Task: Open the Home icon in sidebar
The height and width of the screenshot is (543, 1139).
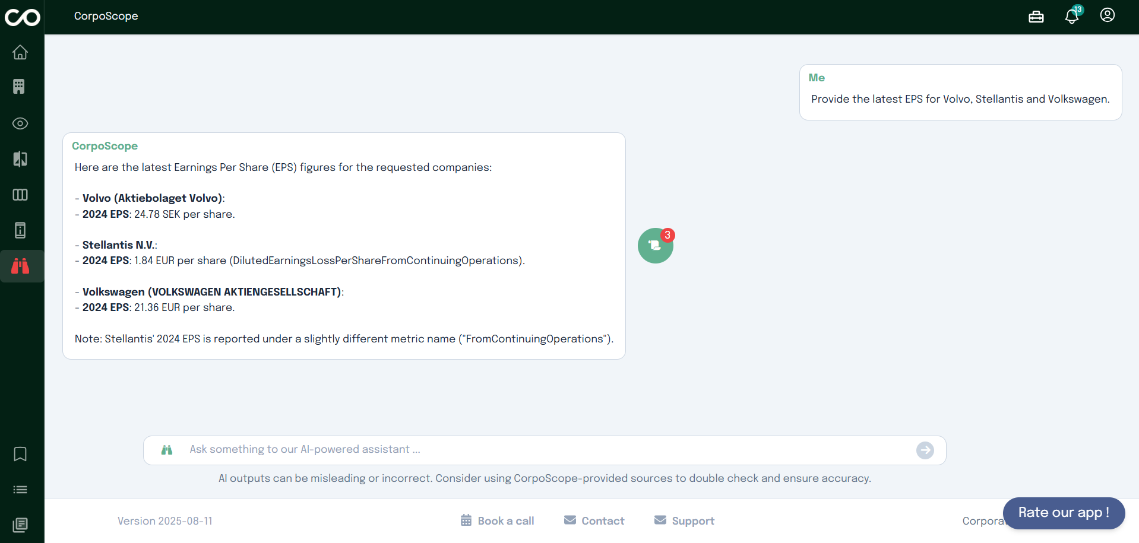Action: (20, 52)
